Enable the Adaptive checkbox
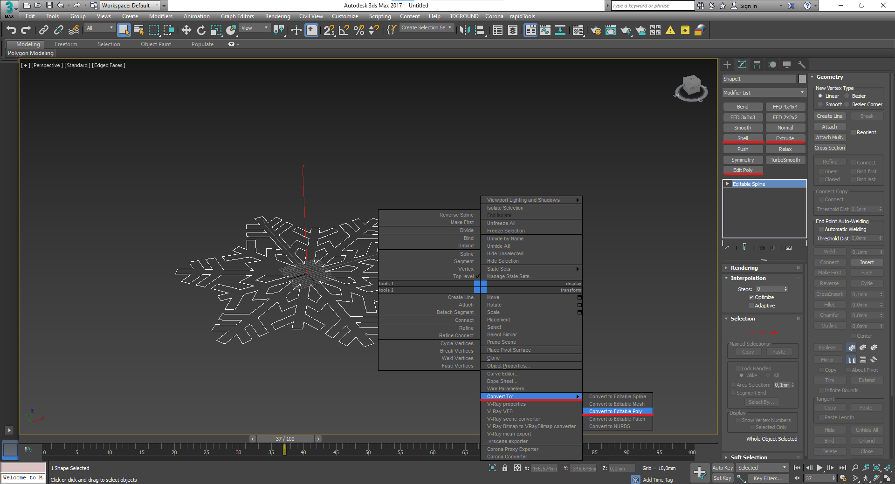This screenshot has height=484, width=895. (x=751, y=306)
